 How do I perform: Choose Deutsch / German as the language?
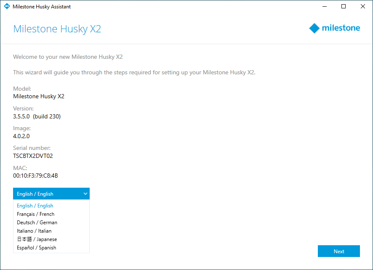coord(37,222)
